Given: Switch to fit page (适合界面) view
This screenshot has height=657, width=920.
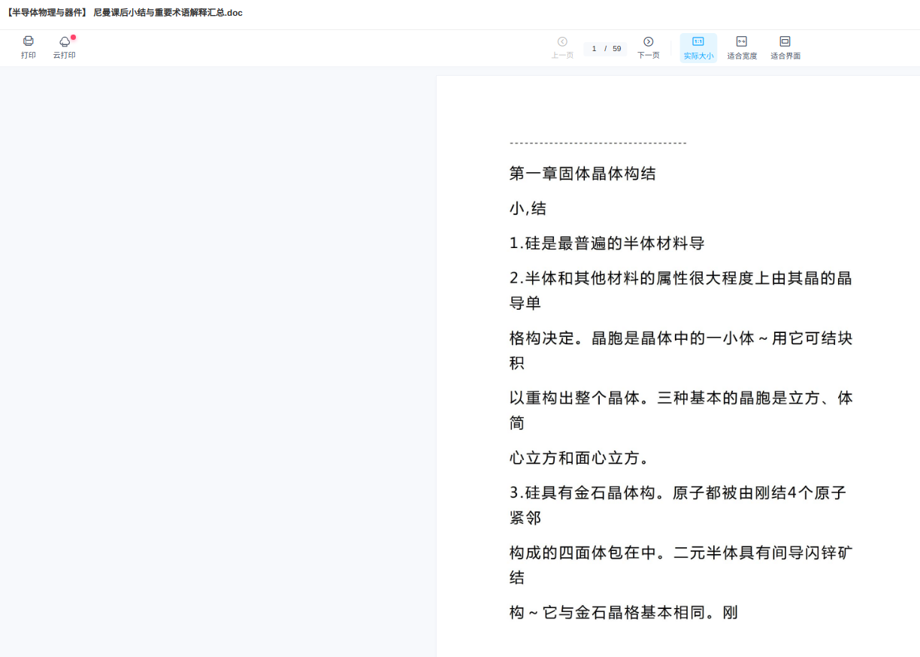Looking at the screenshot, I should (x=785, y=47).
